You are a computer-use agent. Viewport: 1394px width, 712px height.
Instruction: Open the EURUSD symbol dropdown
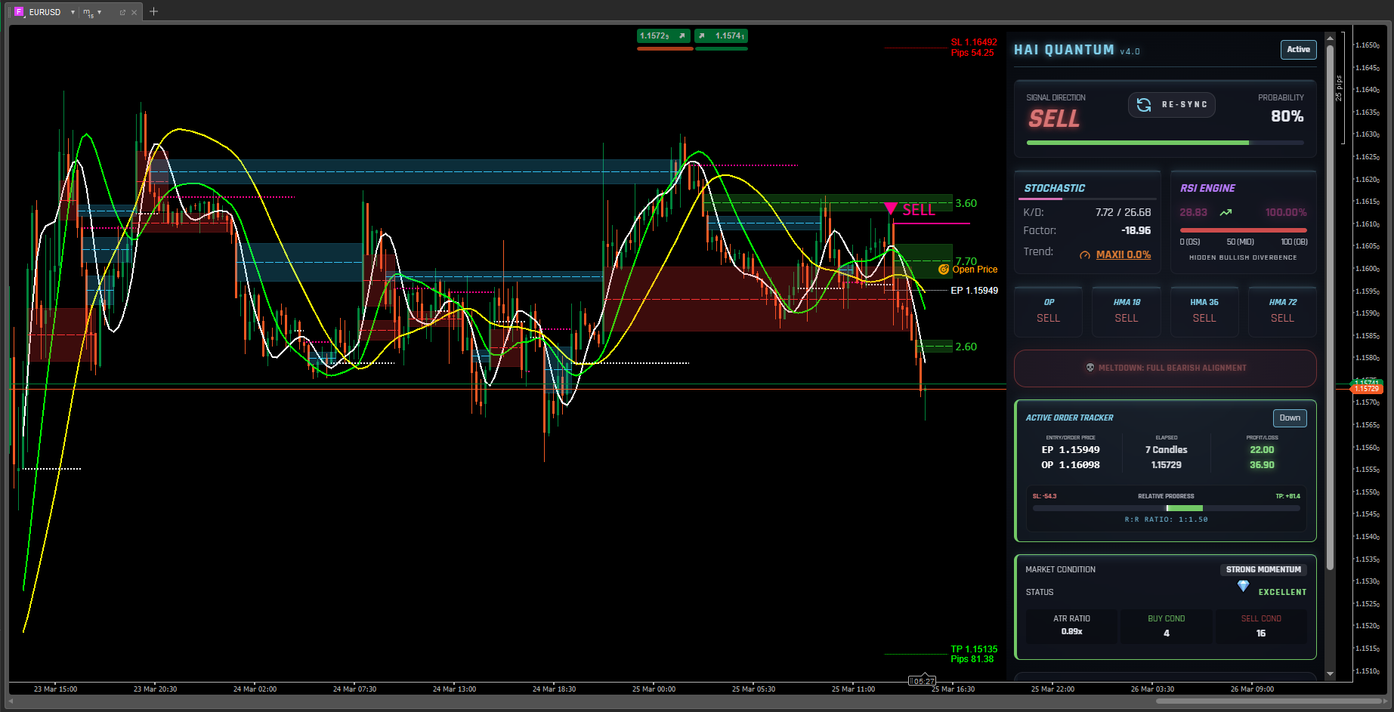click(73, 12)
